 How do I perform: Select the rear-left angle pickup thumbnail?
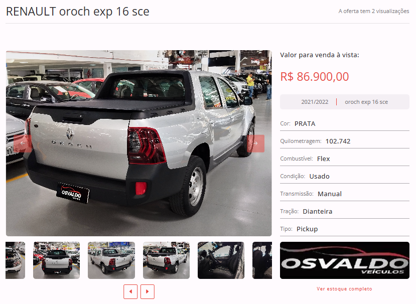point(111,260)
